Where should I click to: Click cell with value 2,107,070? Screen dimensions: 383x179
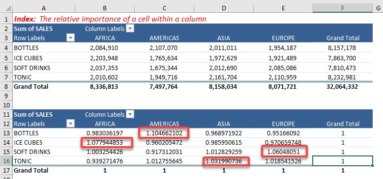tap(163, 48)
